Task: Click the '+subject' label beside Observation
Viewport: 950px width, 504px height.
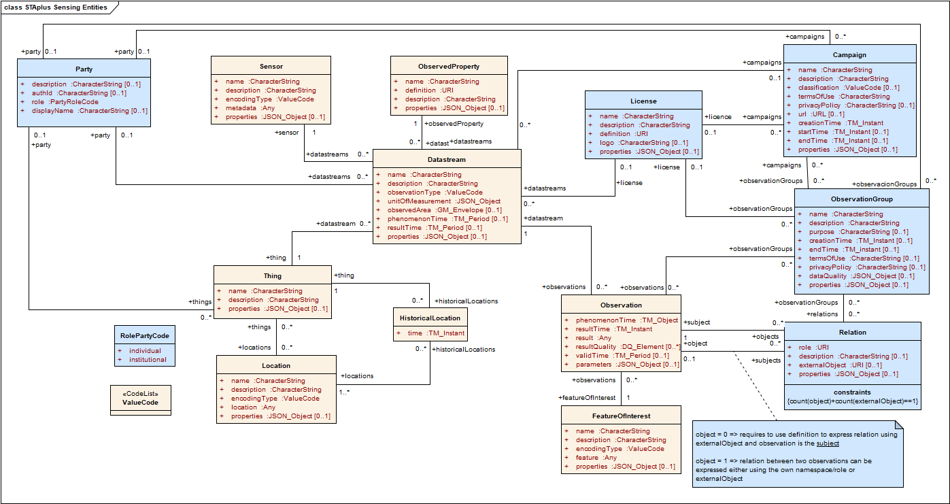Action: coord(697,322)
